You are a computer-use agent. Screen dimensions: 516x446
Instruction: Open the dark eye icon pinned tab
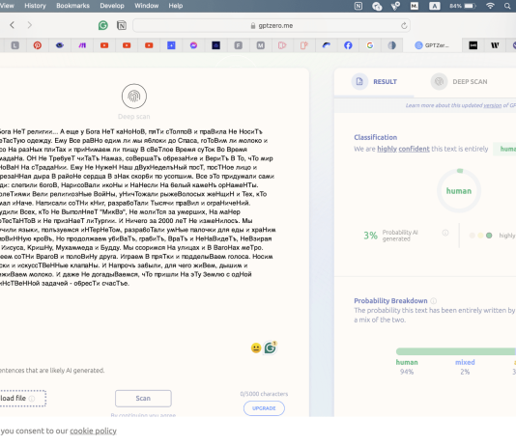point(60,45)
